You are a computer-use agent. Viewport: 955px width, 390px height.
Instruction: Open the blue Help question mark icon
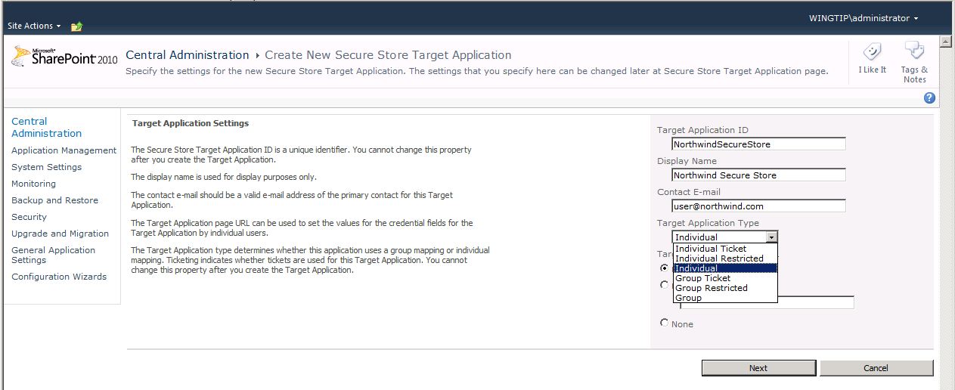[x=929, y=98]
